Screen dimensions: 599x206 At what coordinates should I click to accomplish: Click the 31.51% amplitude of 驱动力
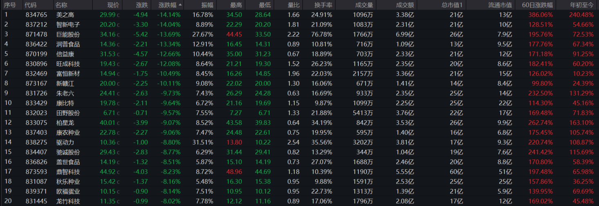point(203,142)
